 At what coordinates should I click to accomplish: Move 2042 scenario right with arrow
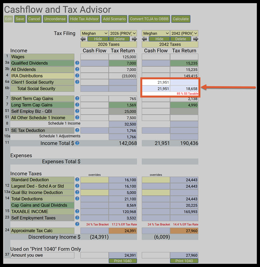pyautogui.click(x=196, y=39)
